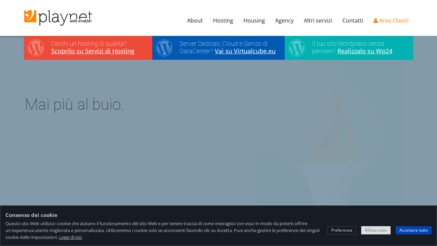Click the user icon beside Area Clienti
Viewport: 437px width, 246px height.
[376, 21]
